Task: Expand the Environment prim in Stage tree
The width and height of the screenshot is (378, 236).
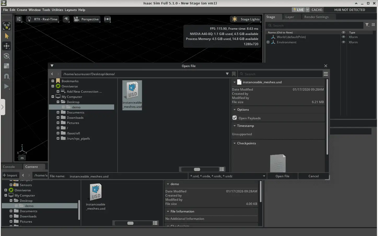Action: click(x=268, y=42)
